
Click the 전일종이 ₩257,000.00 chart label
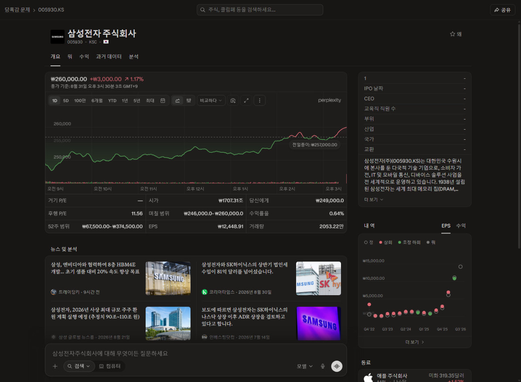point(314,145)
